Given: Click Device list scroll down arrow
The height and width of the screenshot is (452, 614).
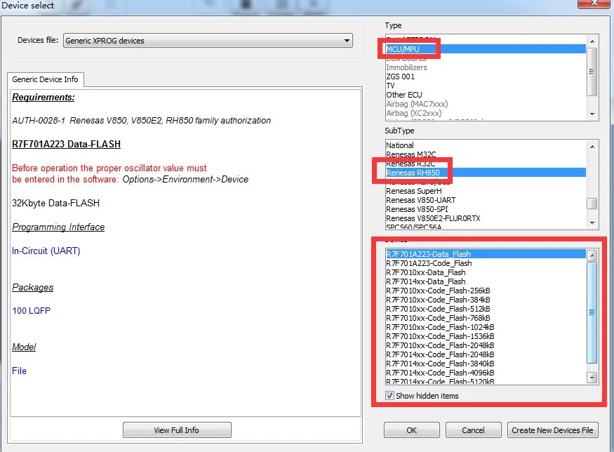Looking at the screenshot, I should [x=592, y=378].
